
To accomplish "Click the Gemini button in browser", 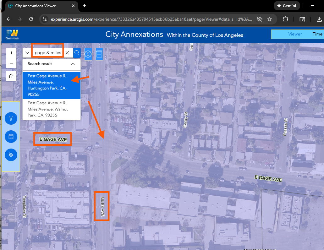I will (x=287, y=6).
